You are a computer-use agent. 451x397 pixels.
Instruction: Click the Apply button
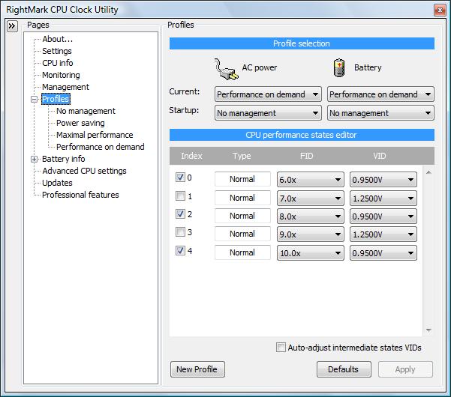[x=405, y=369]
